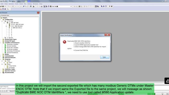Collapse the 0 : BME XBP 0800 rack node
Viewport: 169px width, 95px height.
(4, 23)
